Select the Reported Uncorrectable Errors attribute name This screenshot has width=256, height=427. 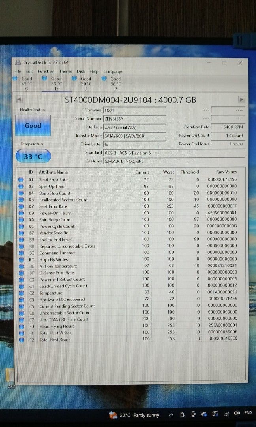[x=67, y=246]
